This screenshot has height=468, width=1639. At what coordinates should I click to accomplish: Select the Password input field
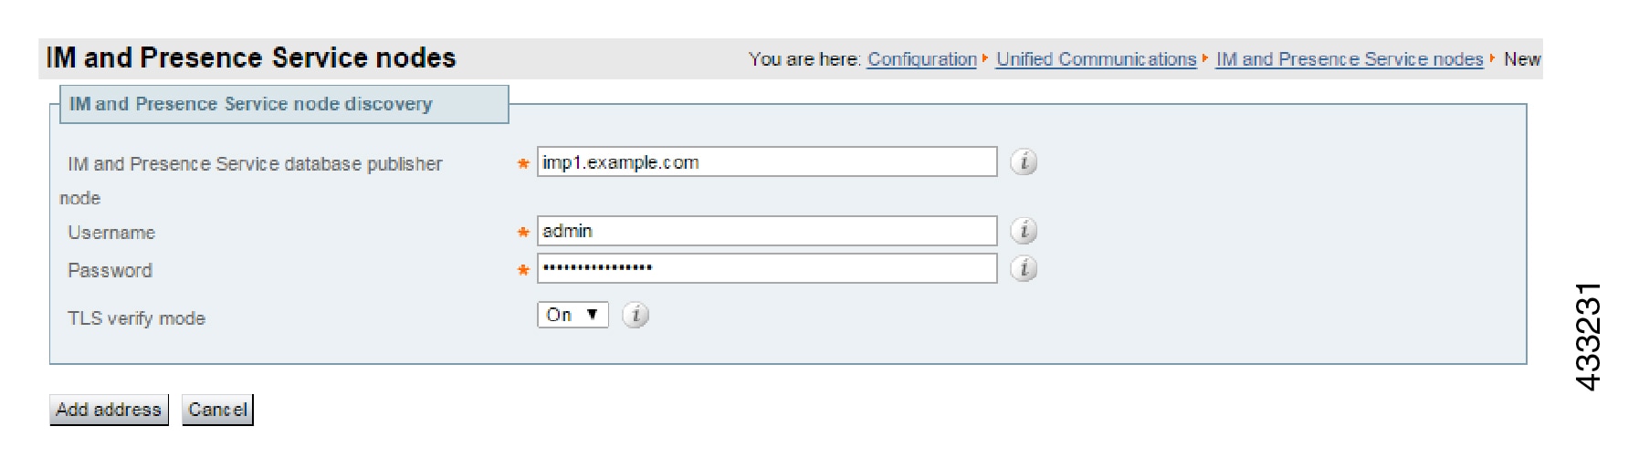coord(766,268)
